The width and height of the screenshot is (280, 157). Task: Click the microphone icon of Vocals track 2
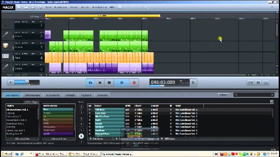5,35
